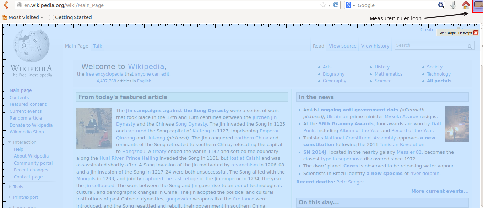
Task: Switch to the Talk tab
Action: click(98, 46)
